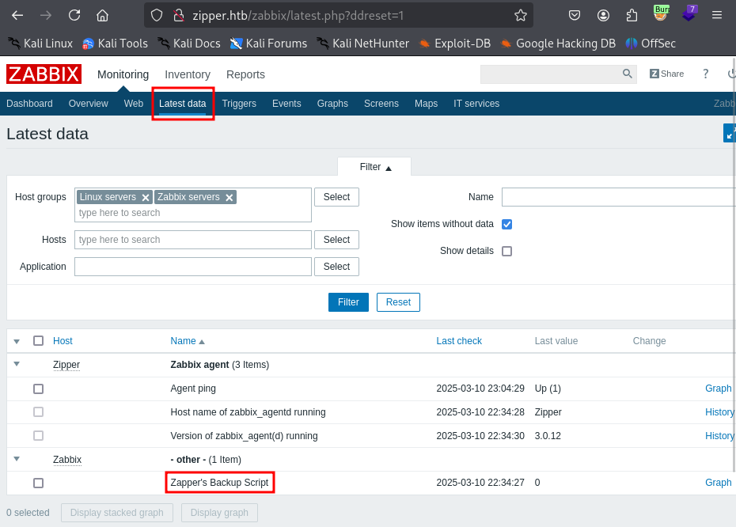Image resolution: width=736 pixels, height=527 pixels.
Task: Open the Firefox account icon
Action: click(603, 16)
